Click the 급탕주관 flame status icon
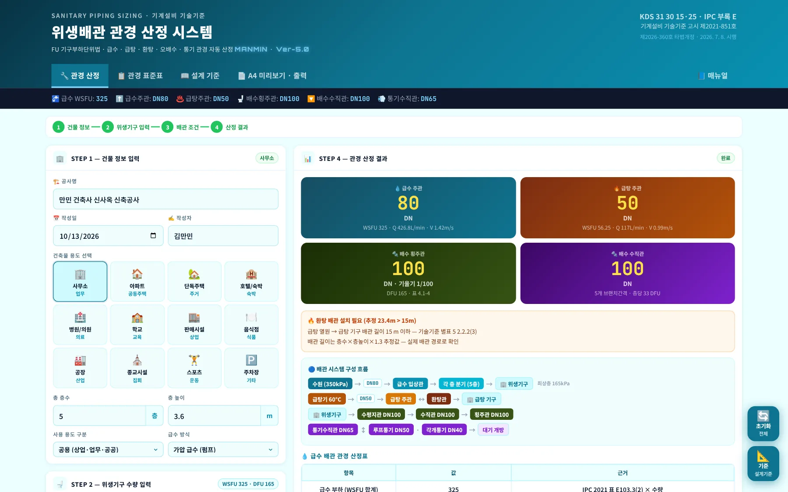The image size is (788, 492). click(180, 99)
